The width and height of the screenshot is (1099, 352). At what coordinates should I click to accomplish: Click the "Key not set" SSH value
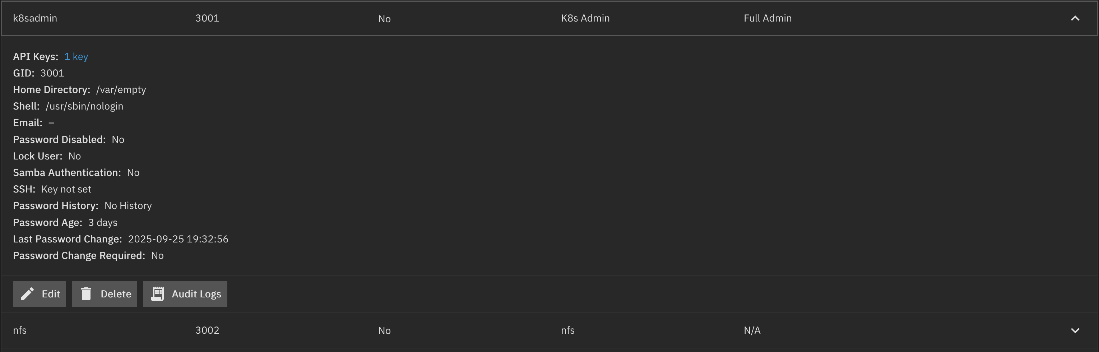pos(66,189)
